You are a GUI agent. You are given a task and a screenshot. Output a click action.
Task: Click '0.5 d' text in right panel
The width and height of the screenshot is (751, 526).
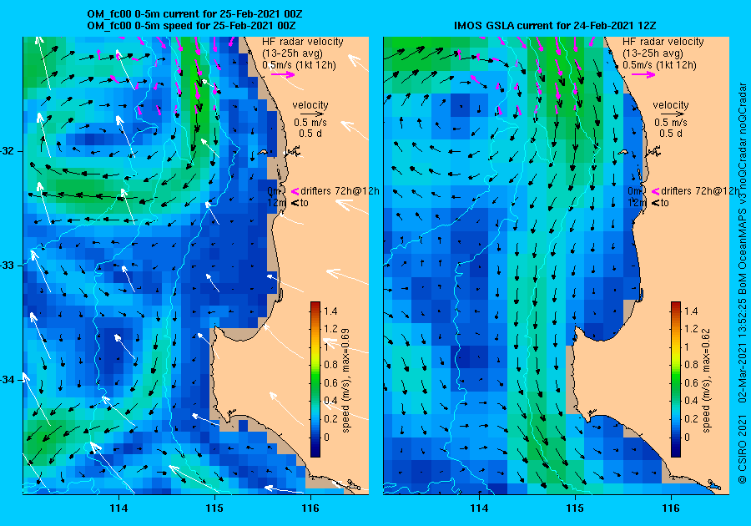(x=671, y=134)
